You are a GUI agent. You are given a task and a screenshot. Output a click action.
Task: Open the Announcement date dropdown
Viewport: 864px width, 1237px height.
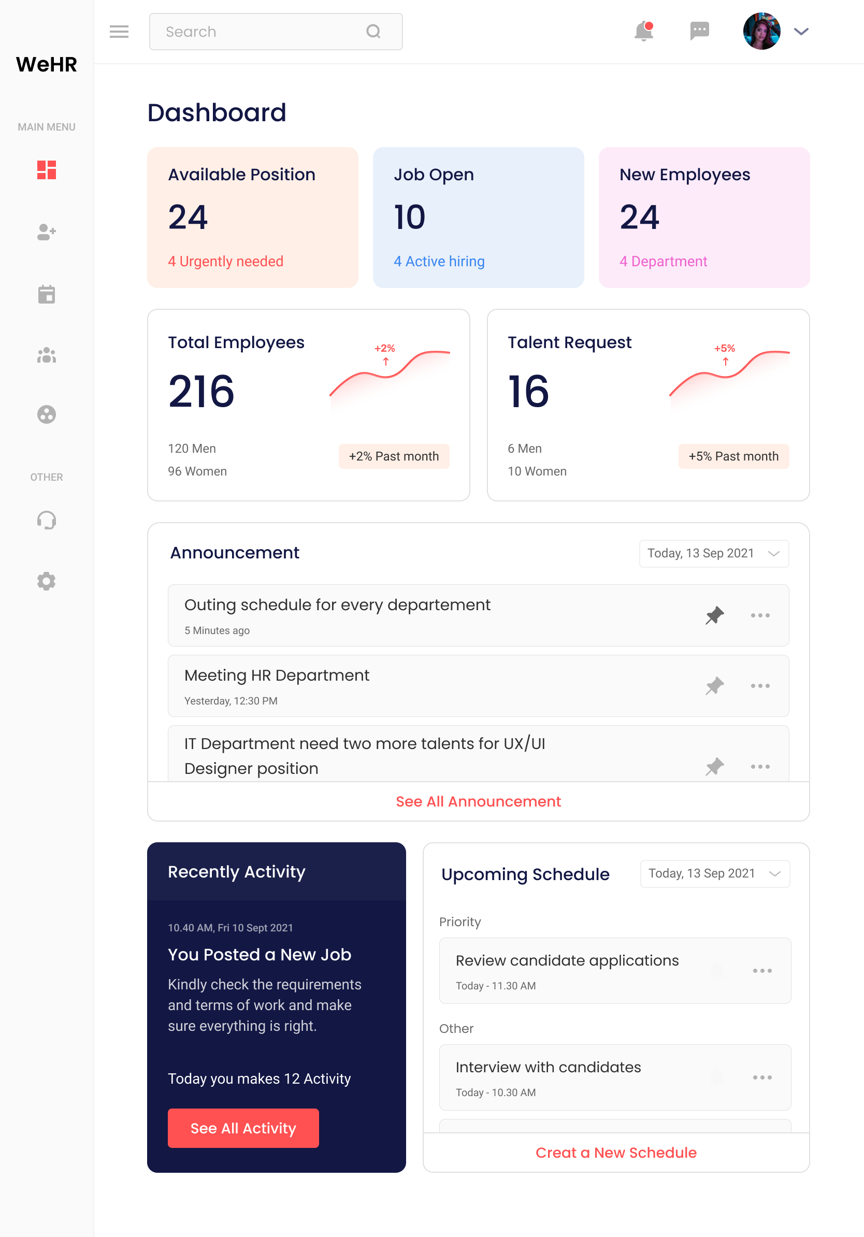coord(714,553)
